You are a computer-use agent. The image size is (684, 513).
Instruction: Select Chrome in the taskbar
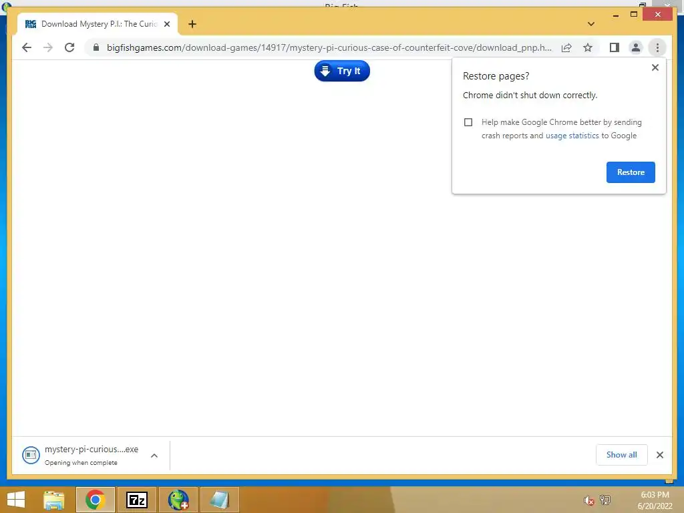[x=95, y=500]
